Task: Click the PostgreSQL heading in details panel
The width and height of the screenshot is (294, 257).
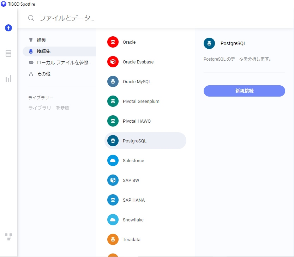Action: tap(233, 43)
